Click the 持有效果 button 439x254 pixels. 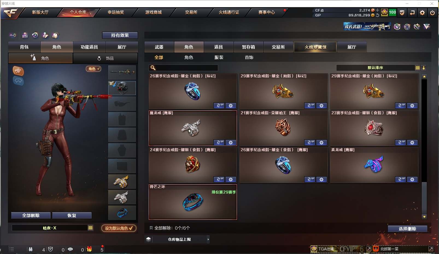point(120,35)
